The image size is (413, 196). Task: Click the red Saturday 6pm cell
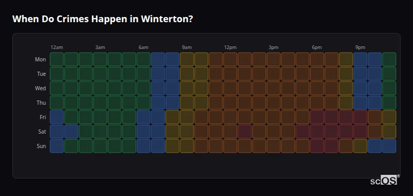coord(317,132)
